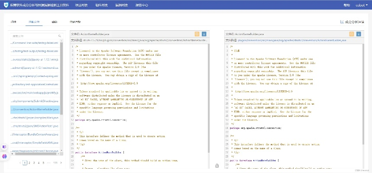This screenshot has width=372, height=173.
Task: Click the search magnifier icon in file search box
Action: (x=59, y=36)
